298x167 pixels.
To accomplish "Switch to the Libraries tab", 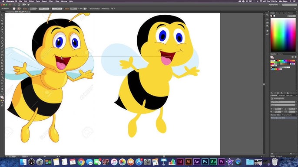I will (280, 54).
